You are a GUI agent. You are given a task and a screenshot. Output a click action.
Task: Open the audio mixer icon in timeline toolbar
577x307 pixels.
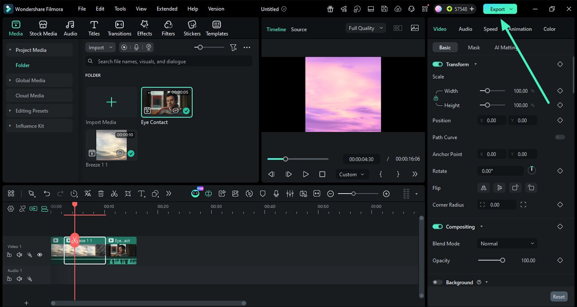pos(290,194)
